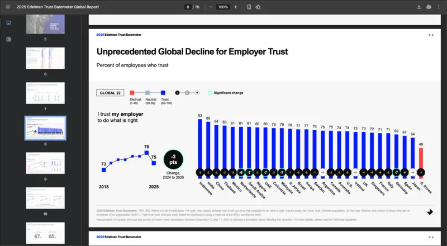
Task: Show page thumbnails view in sidebar
Action: [x=8, y=23]
